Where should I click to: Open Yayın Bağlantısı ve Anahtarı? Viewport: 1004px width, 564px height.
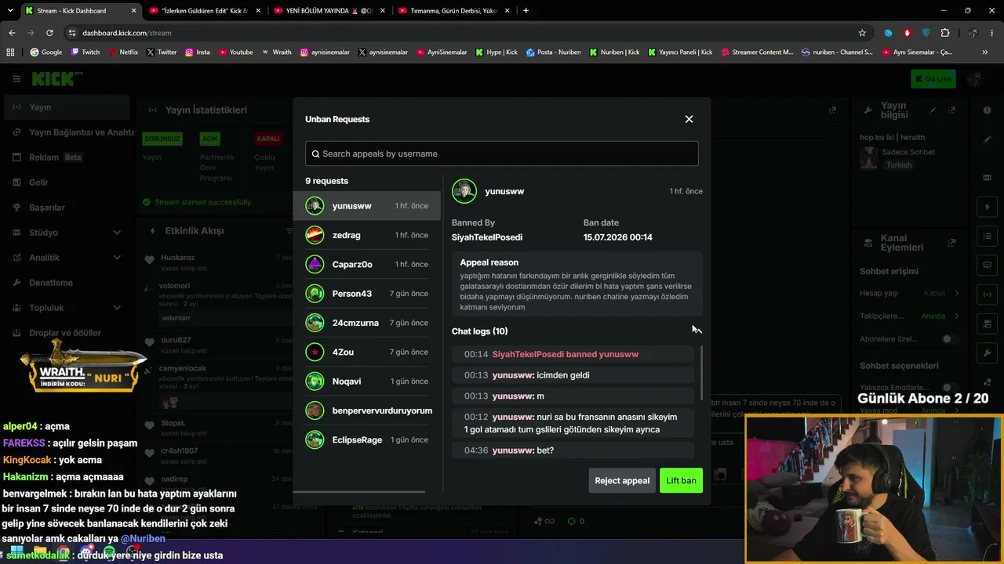point(69,132)
